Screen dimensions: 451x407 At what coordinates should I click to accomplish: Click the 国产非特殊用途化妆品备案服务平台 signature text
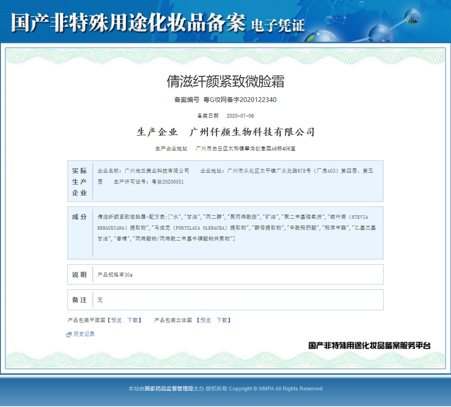(369, 345)
